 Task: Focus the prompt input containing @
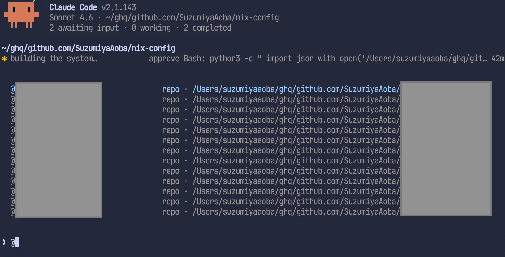[x=252, y=242]
